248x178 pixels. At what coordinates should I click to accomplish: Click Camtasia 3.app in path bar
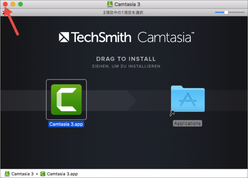(x=59, y=174)
